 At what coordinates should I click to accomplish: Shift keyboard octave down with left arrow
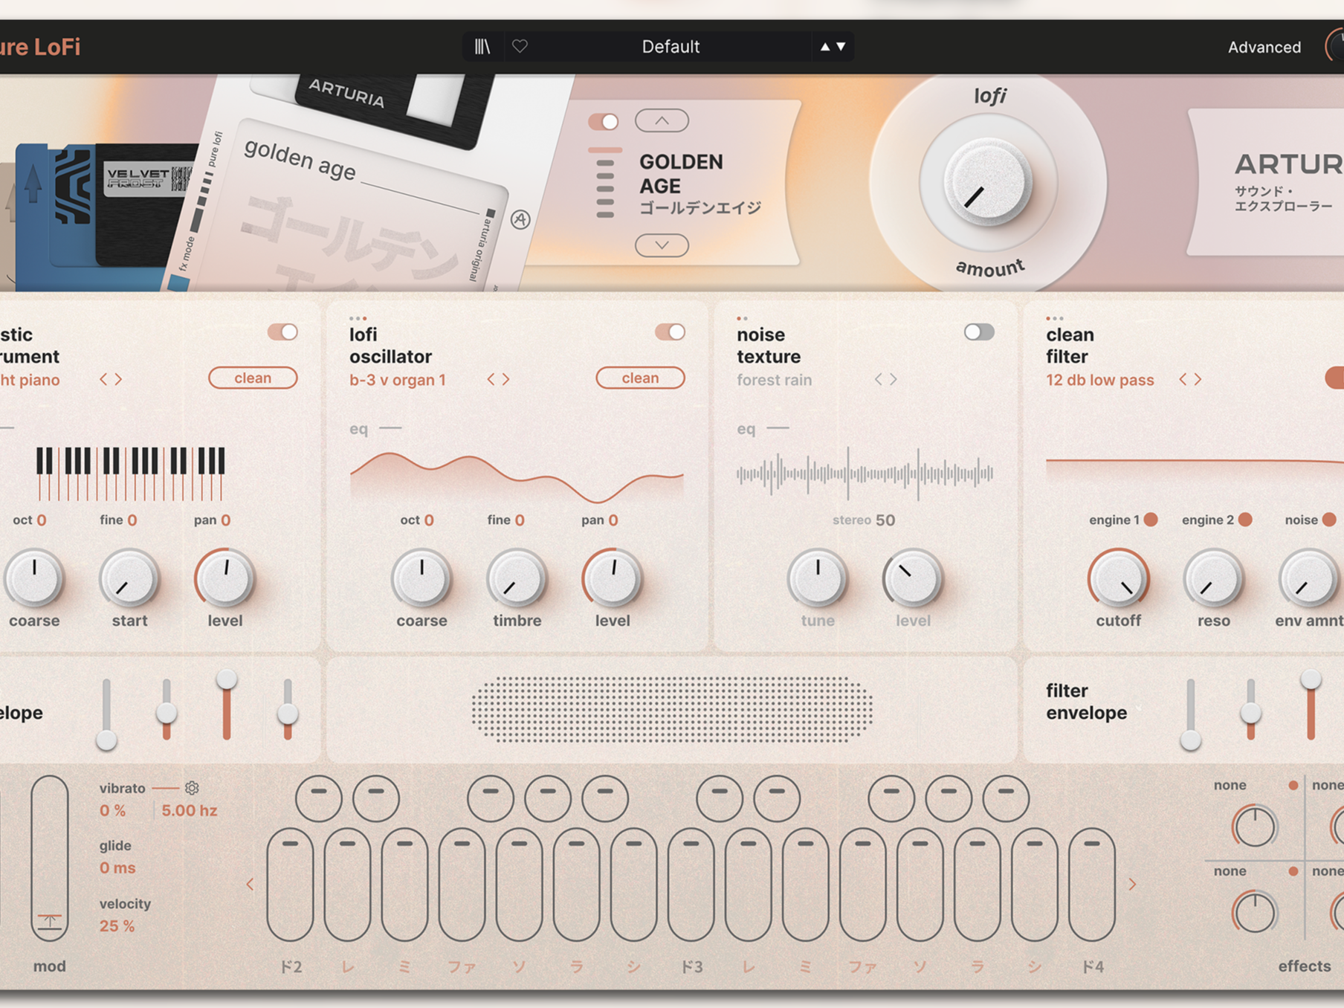point(250,885)
